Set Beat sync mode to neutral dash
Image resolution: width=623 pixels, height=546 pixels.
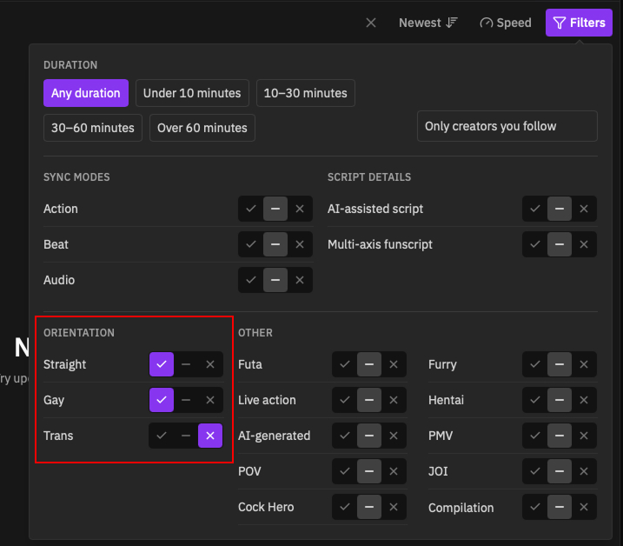coord(275,244)
